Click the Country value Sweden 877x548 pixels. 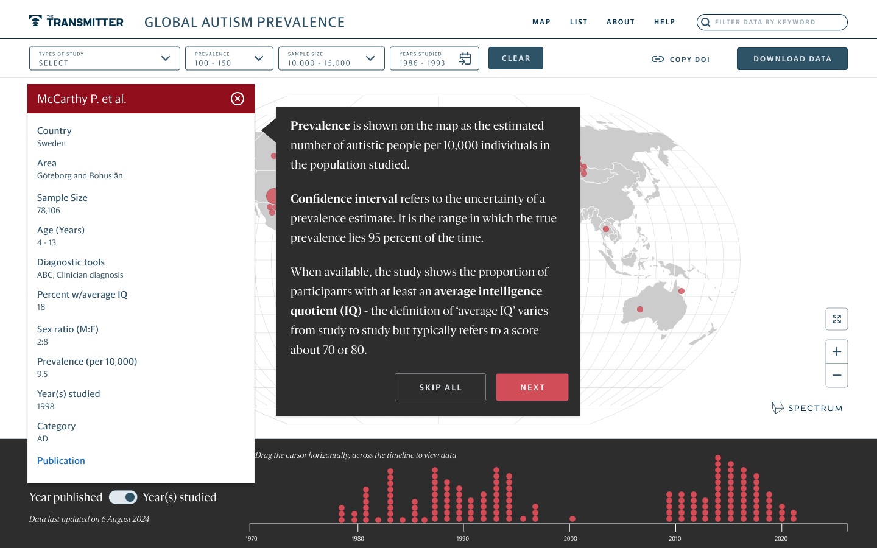coord(51,144)
